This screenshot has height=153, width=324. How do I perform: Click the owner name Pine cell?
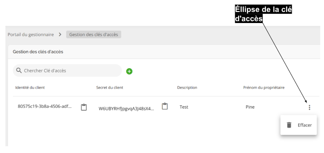coord(250,107)
